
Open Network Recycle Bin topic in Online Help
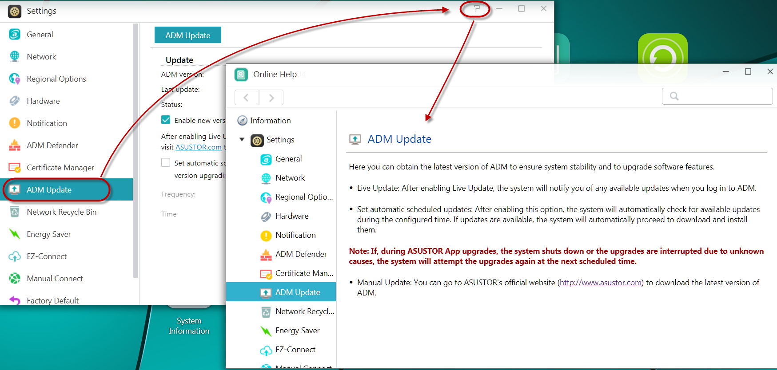tap(281, 311)
